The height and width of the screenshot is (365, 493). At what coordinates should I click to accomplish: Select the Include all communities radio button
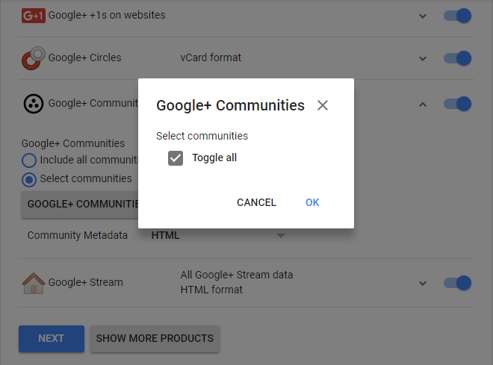[29, 160]
